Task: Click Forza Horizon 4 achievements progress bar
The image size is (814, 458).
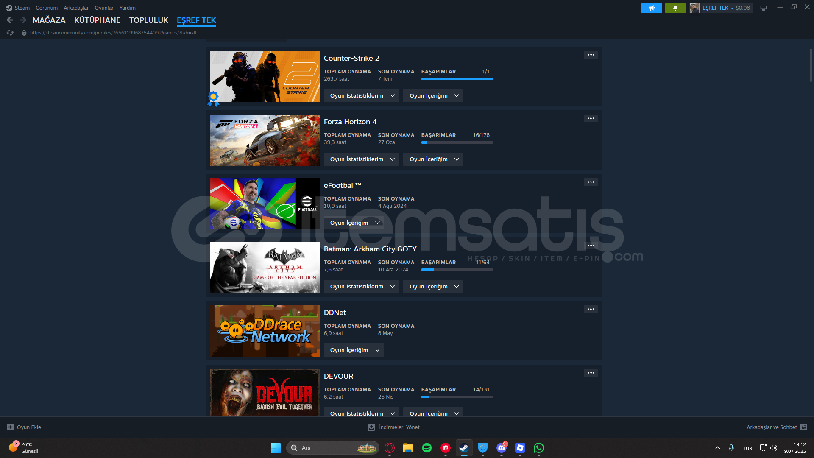Action: pyautogui.click(x=457, y=142)
